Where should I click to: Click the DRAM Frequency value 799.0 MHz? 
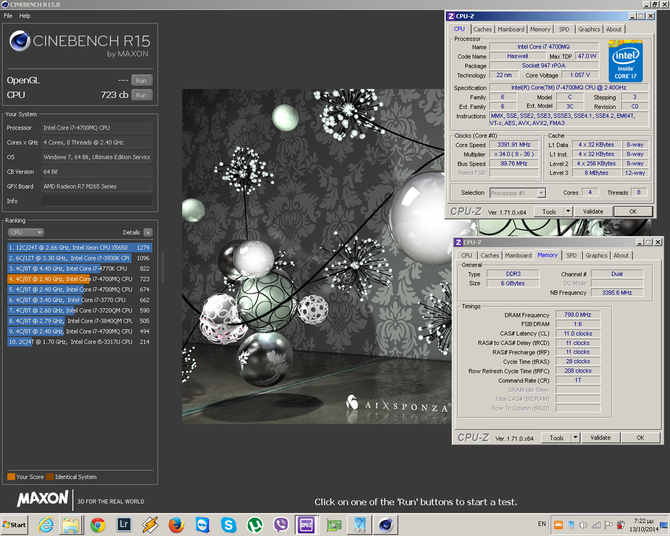pos(578,315)
